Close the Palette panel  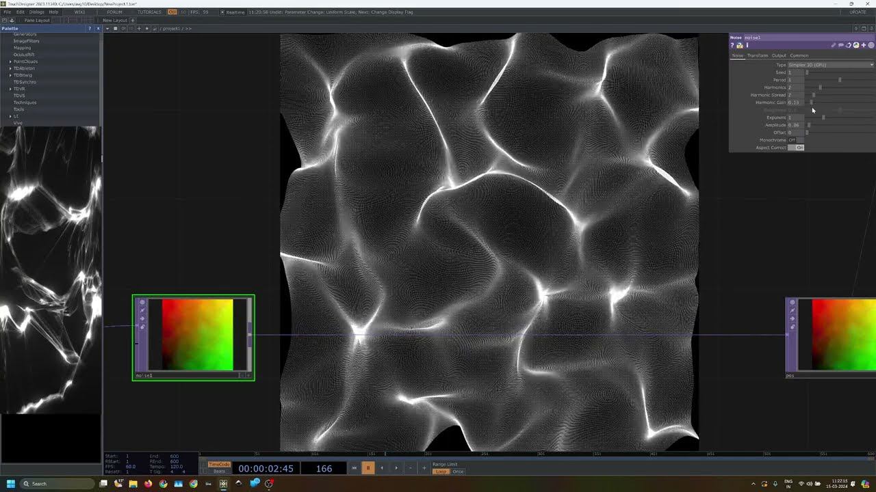click(97, 28)
